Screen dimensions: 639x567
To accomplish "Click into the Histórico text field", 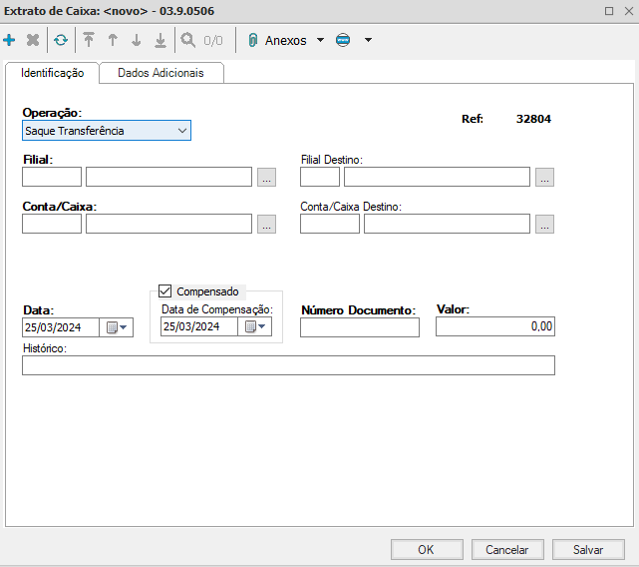I will (288, 365).
